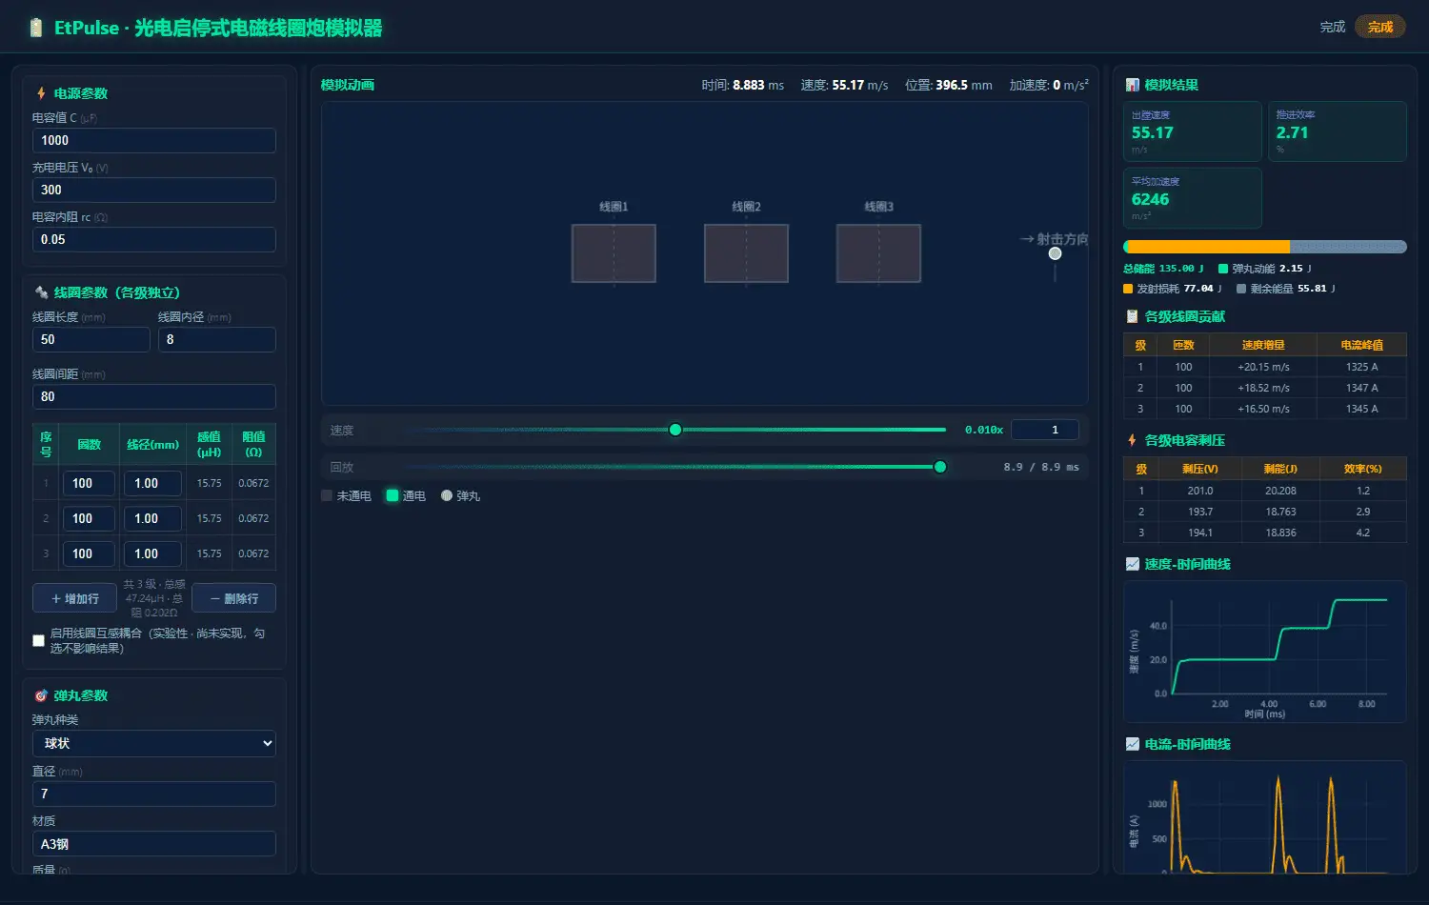Click the 1347 A cell

(1361, 388)
